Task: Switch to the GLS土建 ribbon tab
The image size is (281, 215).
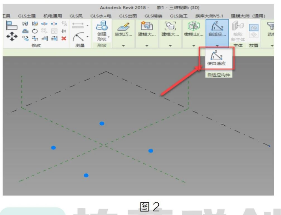Action: pos(27,16)
